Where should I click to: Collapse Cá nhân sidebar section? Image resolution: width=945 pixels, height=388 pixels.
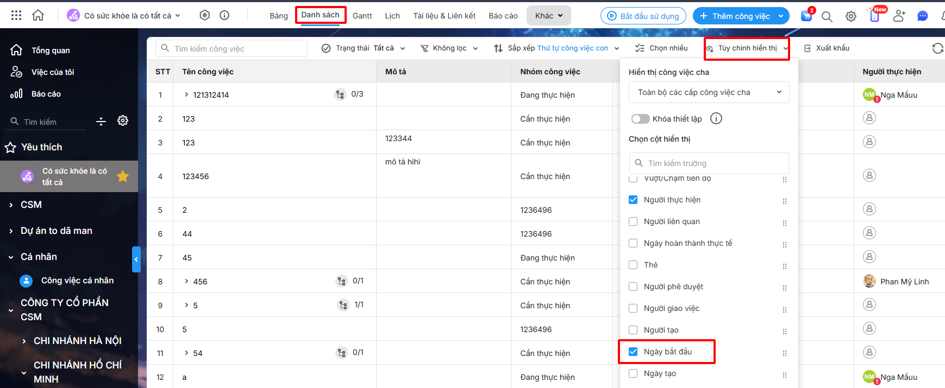coord(11,257)
